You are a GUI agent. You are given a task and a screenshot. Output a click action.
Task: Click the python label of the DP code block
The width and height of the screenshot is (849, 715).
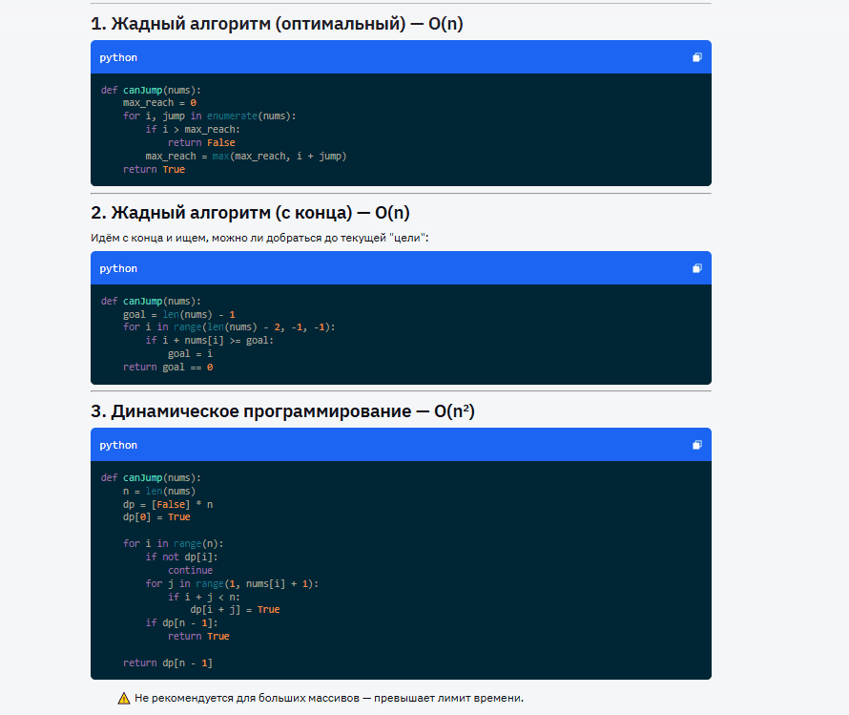point(118,445)
